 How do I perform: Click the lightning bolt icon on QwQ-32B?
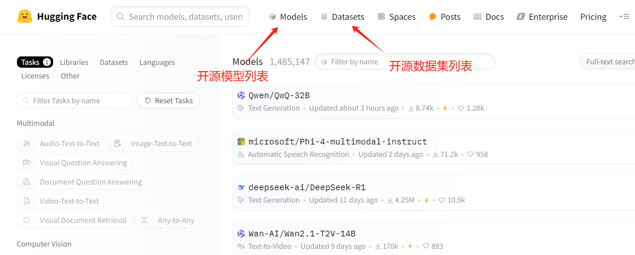coord(445,108)
